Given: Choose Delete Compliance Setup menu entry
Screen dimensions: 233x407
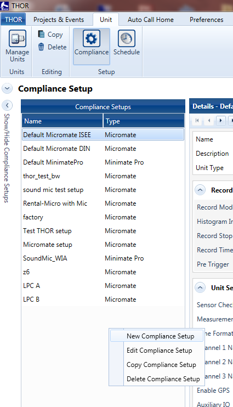Looking at the screenshot, I should click(x=156, y=379).
